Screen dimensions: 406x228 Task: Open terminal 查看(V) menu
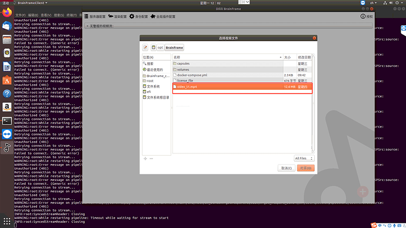46,15
